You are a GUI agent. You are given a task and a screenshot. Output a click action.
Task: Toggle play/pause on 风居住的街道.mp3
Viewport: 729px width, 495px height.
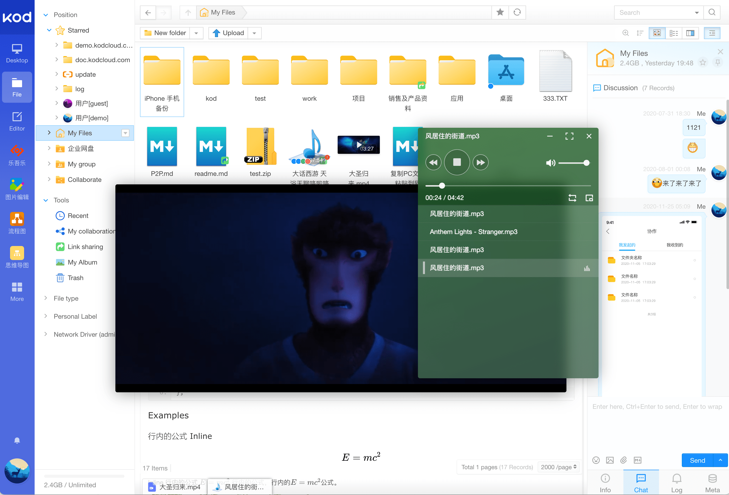click(457, 162)
